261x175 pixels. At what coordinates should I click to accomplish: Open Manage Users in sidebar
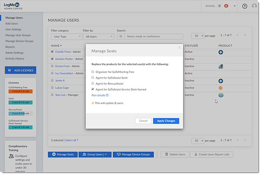tap(14, 18)
